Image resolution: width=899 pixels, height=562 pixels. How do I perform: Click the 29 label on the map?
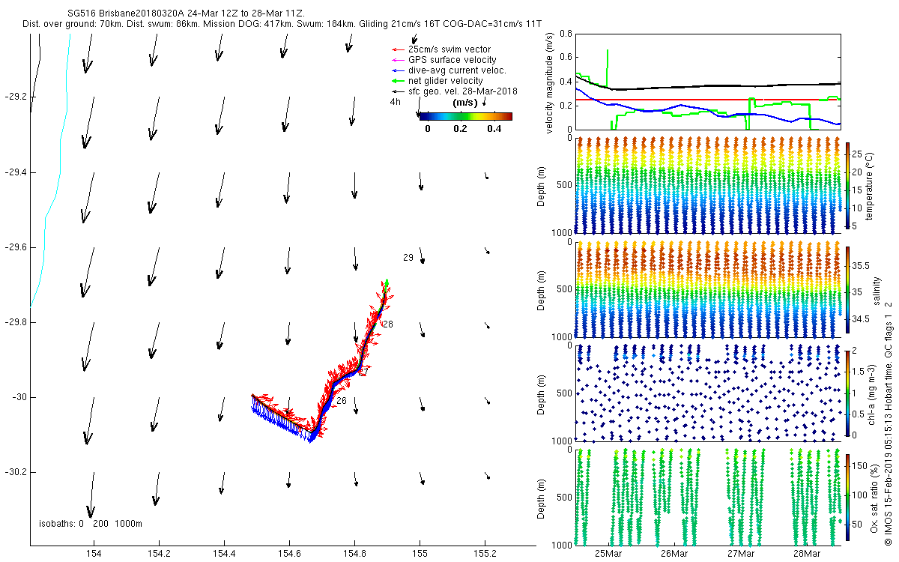click(x=408, y=258)
